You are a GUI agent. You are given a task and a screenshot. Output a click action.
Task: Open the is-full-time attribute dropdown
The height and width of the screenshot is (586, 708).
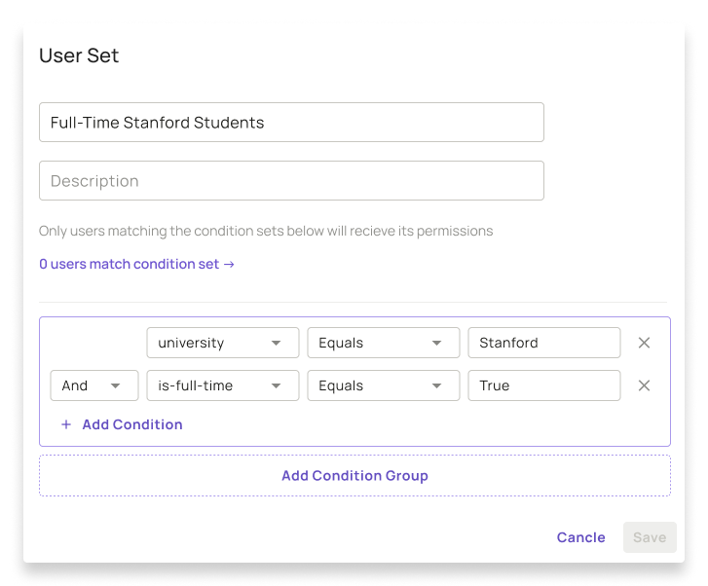(x=223, y=385)
